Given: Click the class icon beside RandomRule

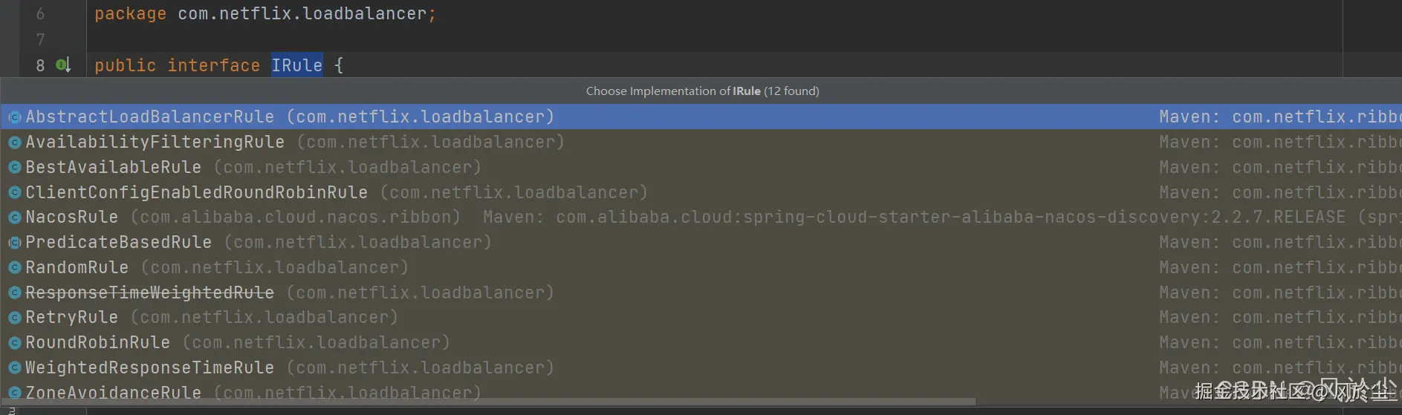Looking at the screenshot, I should click(14, 268).
